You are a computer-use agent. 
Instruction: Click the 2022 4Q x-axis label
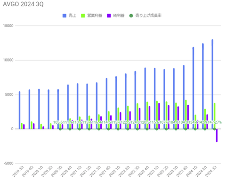pyautogui.click(x=143, y=172)
